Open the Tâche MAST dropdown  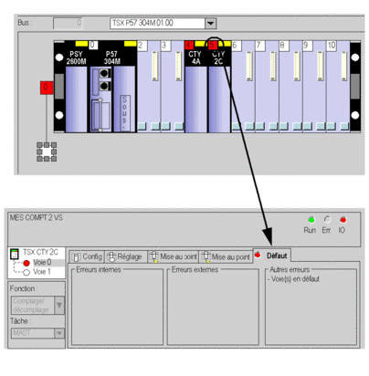tap(59, 333)
